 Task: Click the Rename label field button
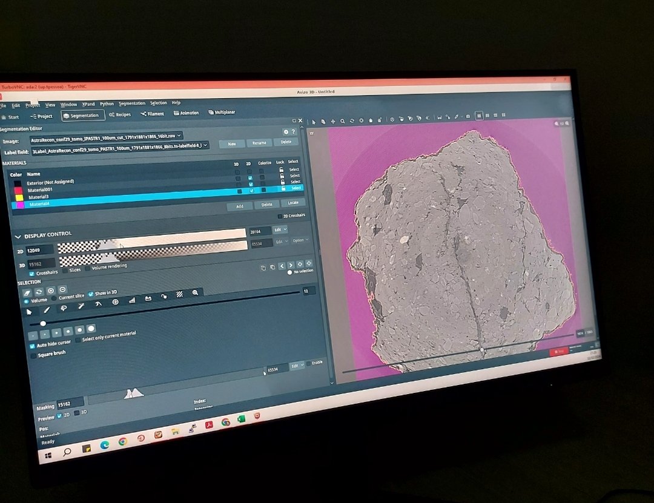pyautogui.click(x=259, y=143)
